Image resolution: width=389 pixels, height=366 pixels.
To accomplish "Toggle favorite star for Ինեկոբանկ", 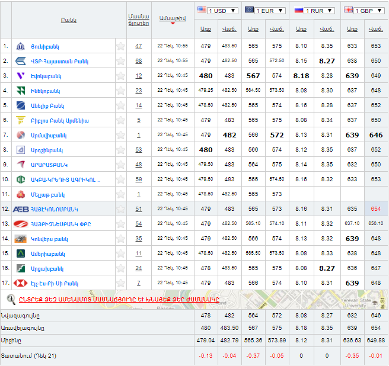I will pyautogui.click(x=120, y=91).
